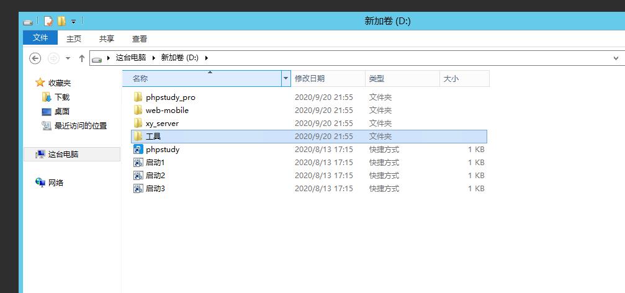Click the Up one level arrow
The width and height of the screenshot is (625, 293).
pyautogui.click(x=82, y=58)
